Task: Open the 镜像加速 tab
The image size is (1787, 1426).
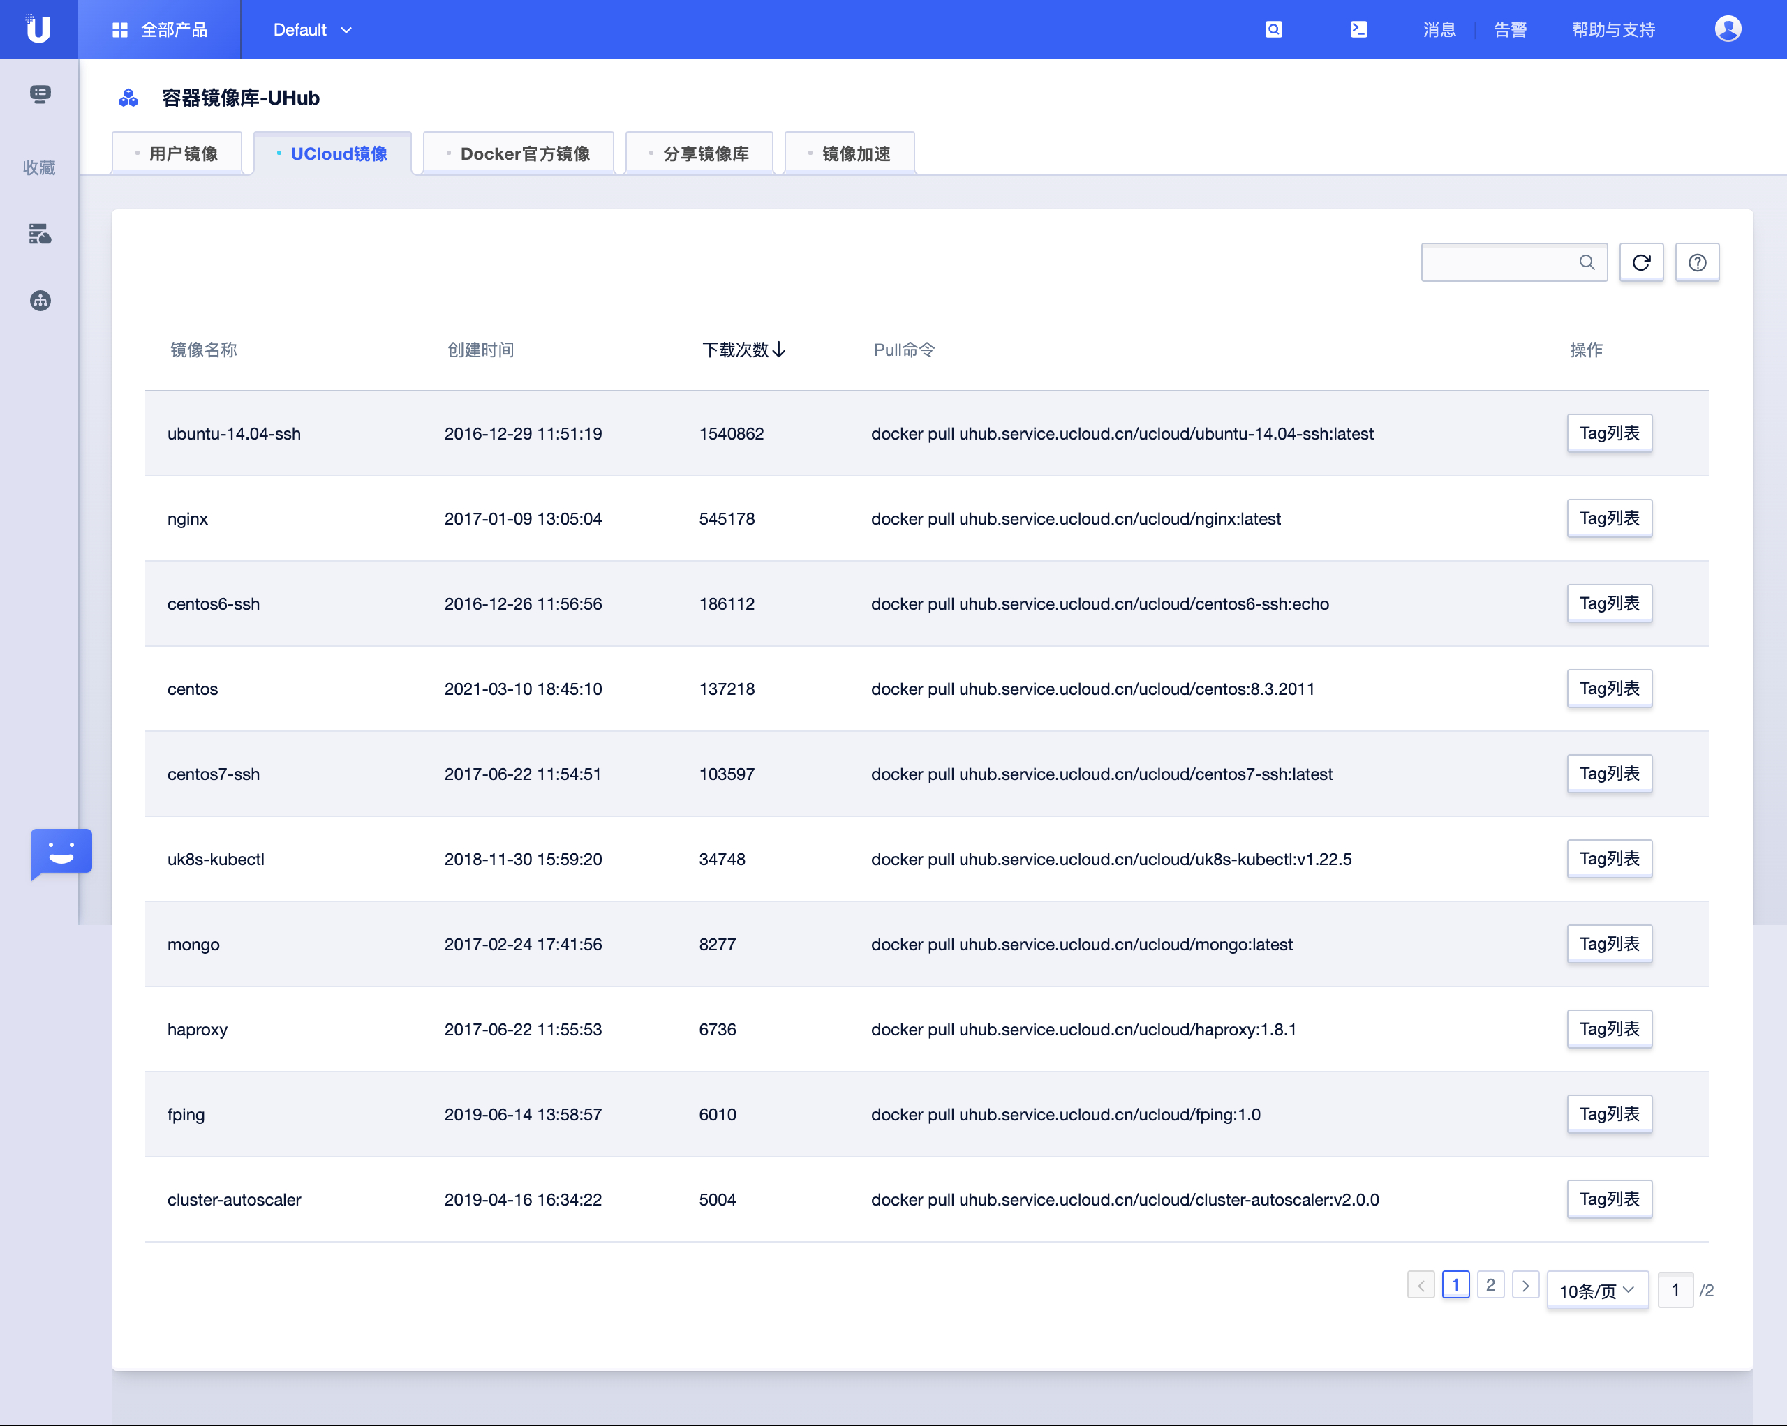Action: coord(850,153)
